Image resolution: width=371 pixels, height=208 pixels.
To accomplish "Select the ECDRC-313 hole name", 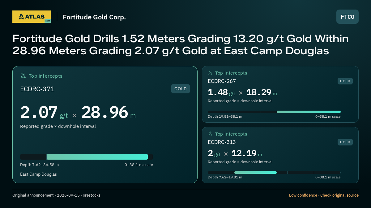I will (222, 142).
